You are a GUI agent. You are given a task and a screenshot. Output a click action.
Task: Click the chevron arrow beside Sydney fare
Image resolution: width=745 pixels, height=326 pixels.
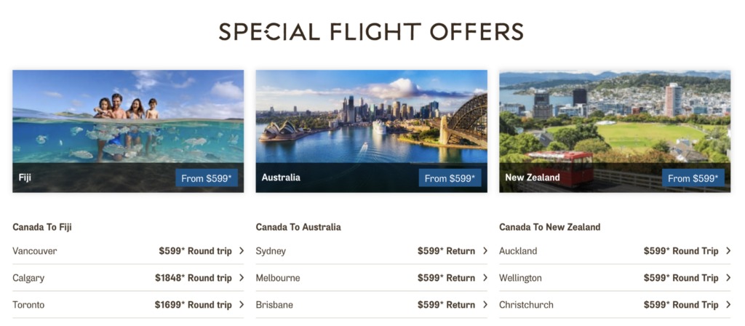click(485, 251)
